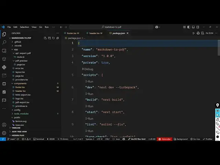Click Go Live in status bar
The image size is (220, 165).
click(195, 139)
